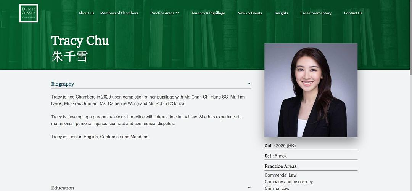
Task: Click the Biography section heading
Action: (63, 84)
